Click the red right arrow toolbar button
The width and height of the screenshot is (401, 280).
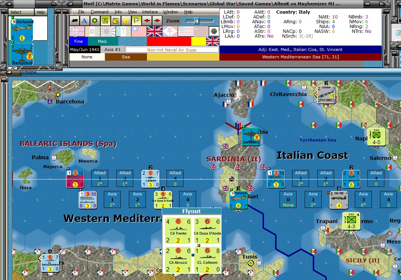click(x=157, y=21)
